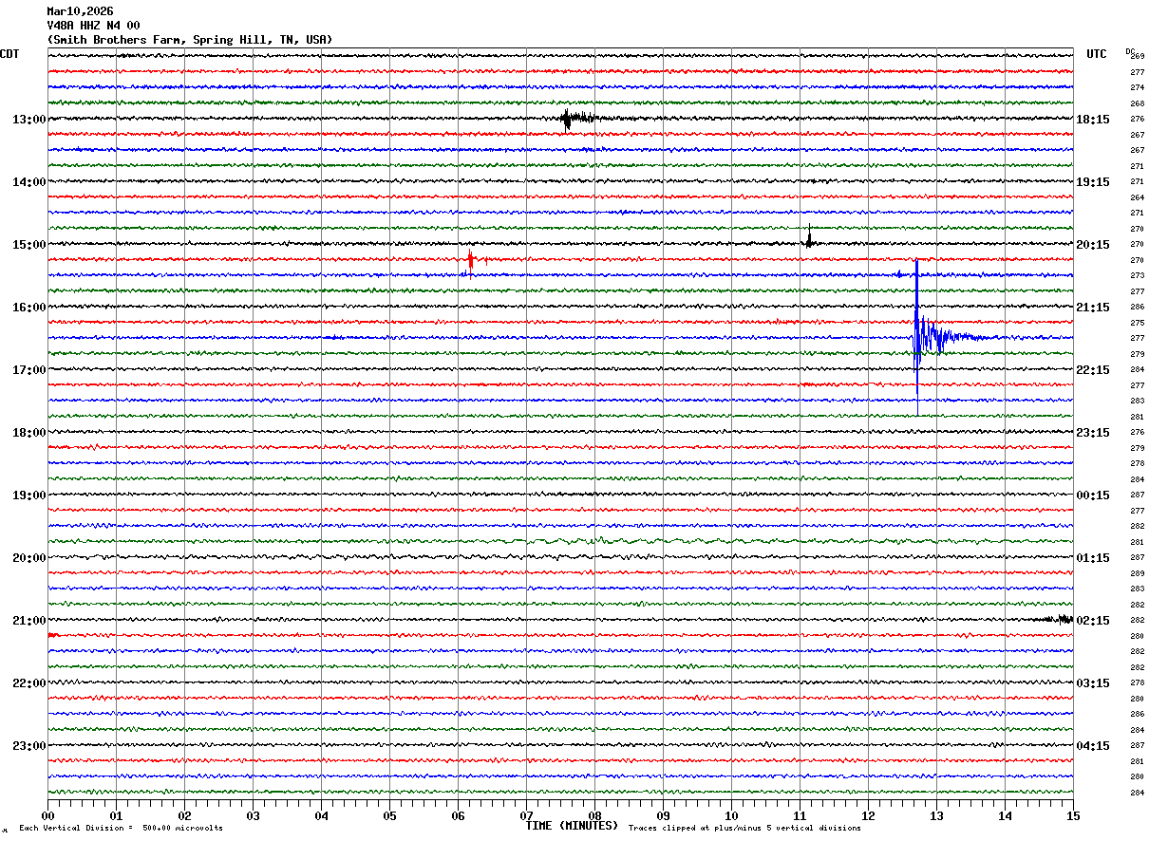The width and height of the screenshot is (1149, 841).
Task: Click minute 13 on the time axis
Action: pyautogui.click(x=936, y=815)
